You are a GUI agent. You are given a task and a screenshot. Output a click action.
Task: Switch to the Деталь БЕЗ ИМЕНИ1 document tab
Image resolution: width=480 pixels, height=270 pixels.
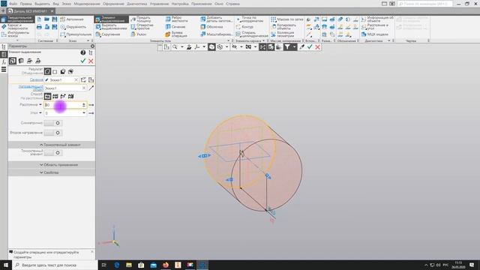coord(31,11)
